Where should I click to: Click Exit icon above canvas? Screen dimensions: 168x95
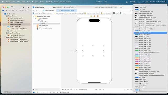[x=98, y=16]
